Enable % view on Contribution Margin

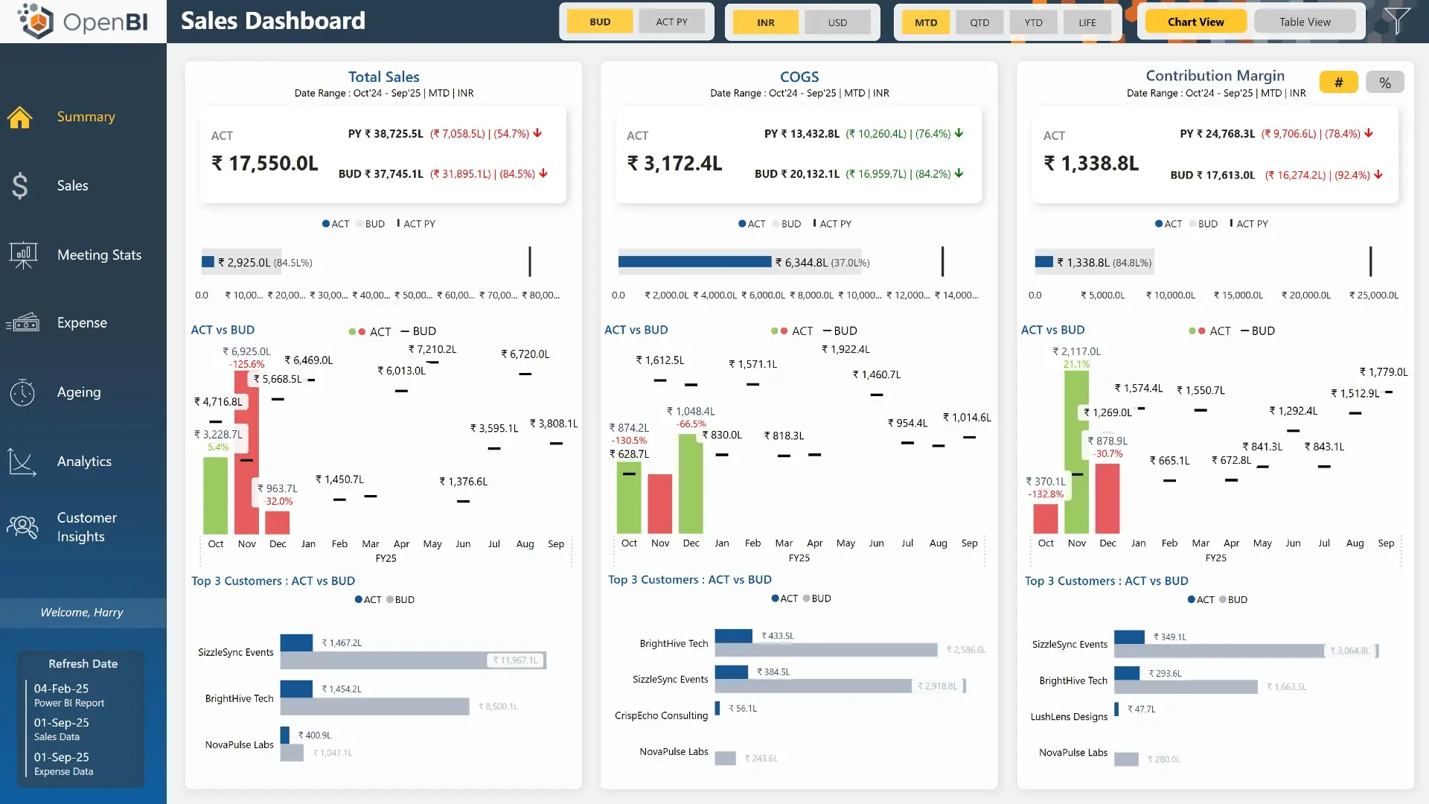click(x=1385, y=82)
